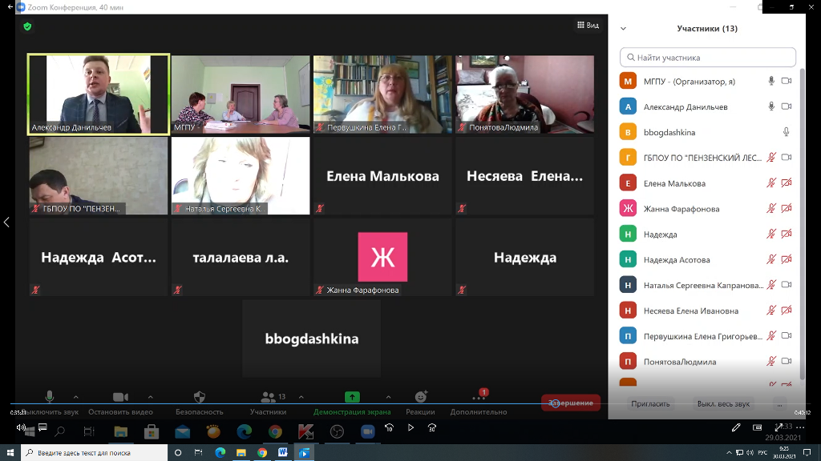This screenshot has height=461, width=821.
Task: Collapse participants panel using the chevron
Action: coord(623,29)
